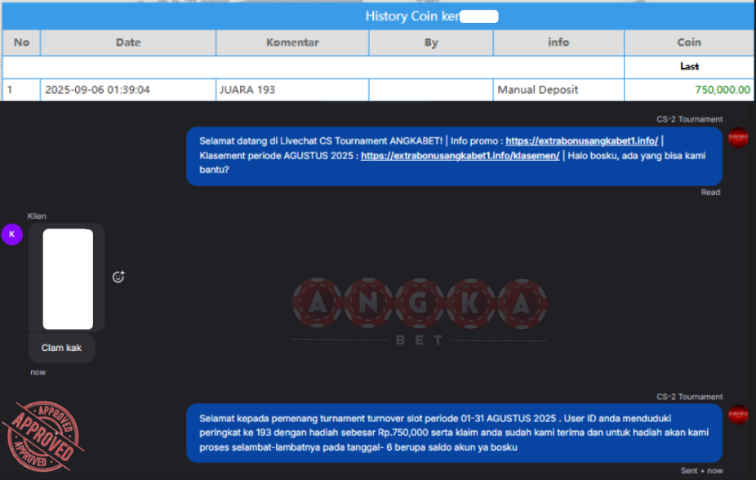Click the 'Last' label under Coin
The width and height of the screenshot is (756, 480).
690,66
